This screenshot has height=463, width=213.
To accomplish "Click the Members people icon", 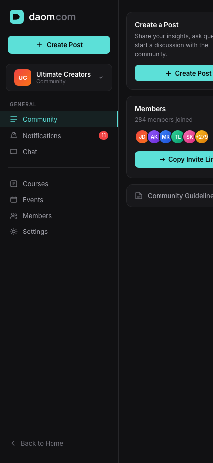I will (x=14, y=216).
